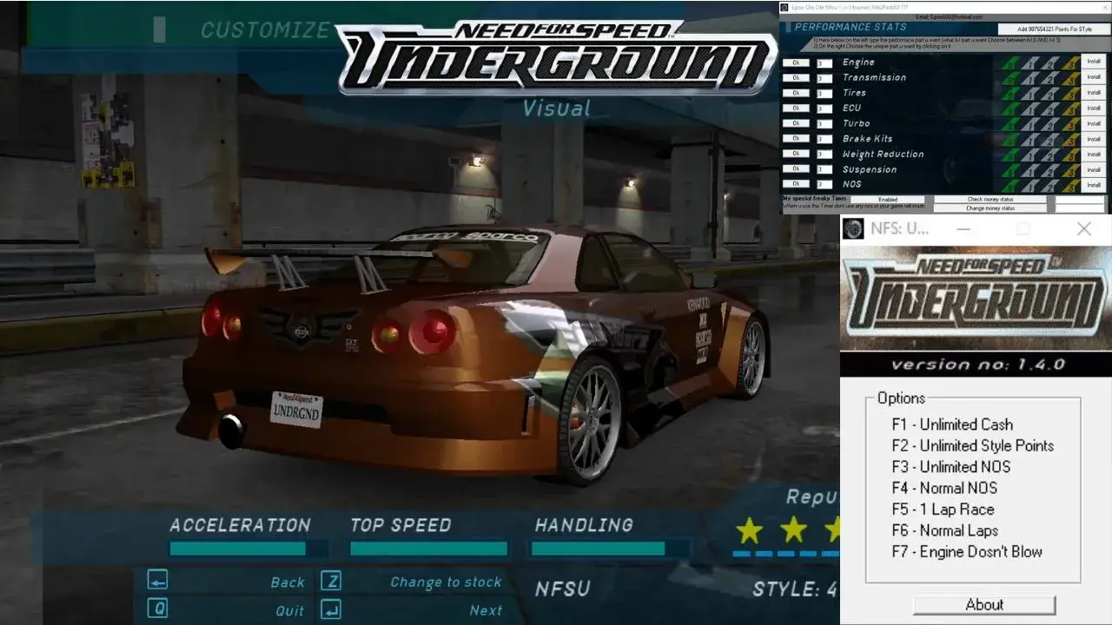Click the first gold reputation star
The image size is (1112, 625).
tap(749, 530)
